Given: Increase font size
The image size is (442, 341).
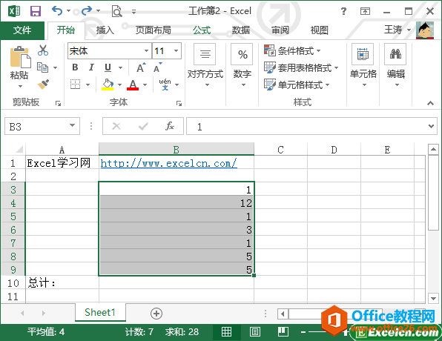Looking at the screenshot, I should pos(141,67).
